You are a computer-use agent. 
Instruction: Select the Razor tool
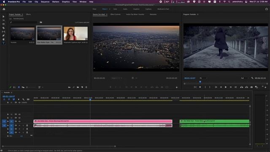coord(3,28)
